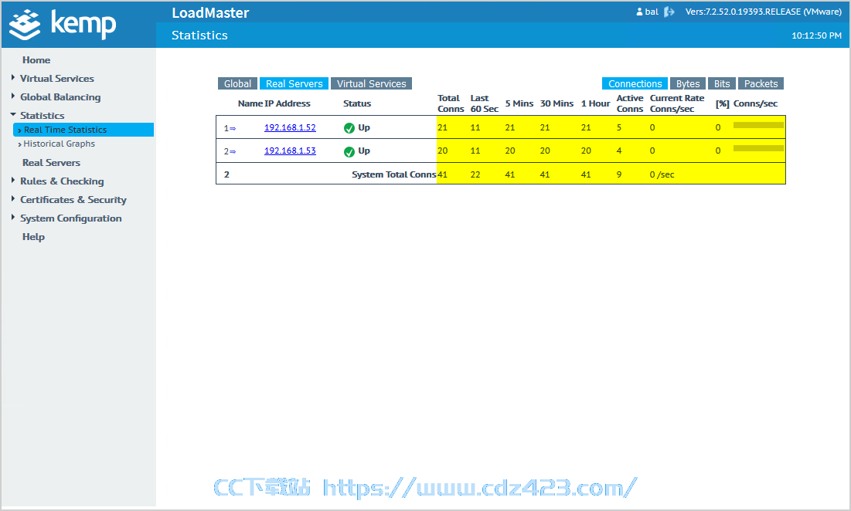Click the '0 /sec' system total rate
851x511 pixels.
coord(662,174)
